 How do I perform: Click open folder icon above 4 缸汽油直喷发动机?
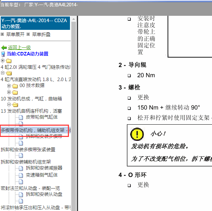click(x=9, y=73)
